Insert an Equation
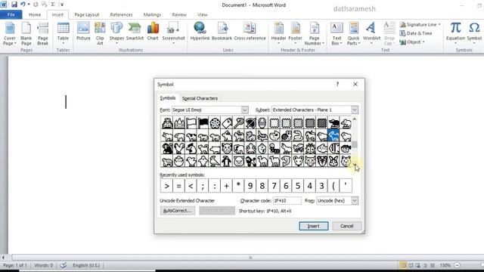 (x=455, y=33)
